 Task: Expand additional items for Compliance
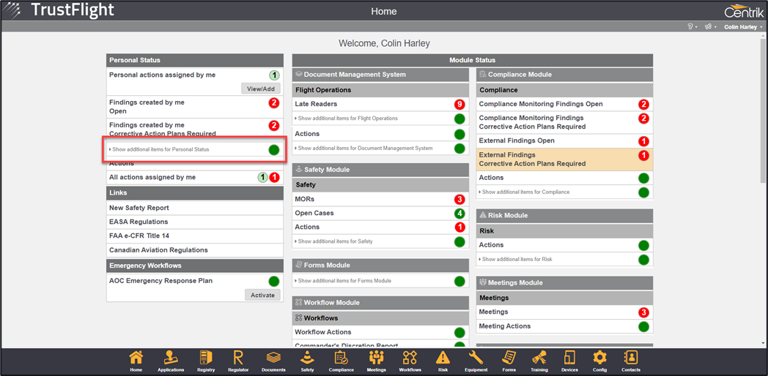pos(525,192)
